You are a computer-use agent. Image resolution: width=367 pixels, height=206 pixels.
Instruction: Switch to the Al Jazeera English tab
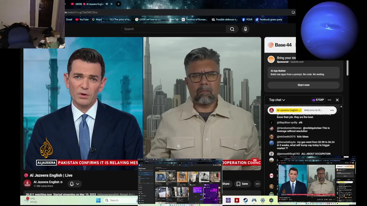89,4
